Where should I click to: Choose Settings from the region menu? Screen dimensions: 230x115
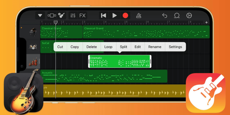[x=175, y=47]
